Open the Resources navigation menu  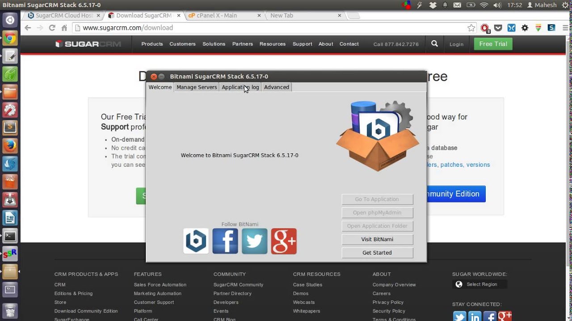pyautogui.click(x=272, y=44)
